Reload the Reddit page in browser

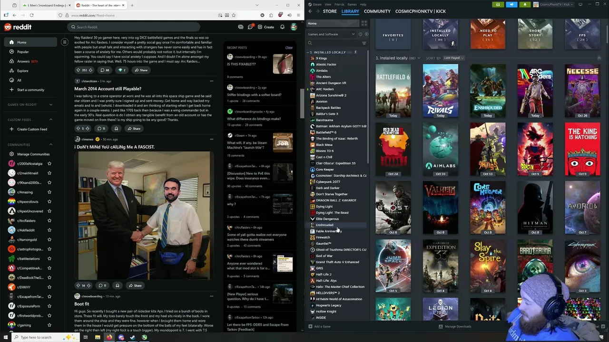pos(31,15)
